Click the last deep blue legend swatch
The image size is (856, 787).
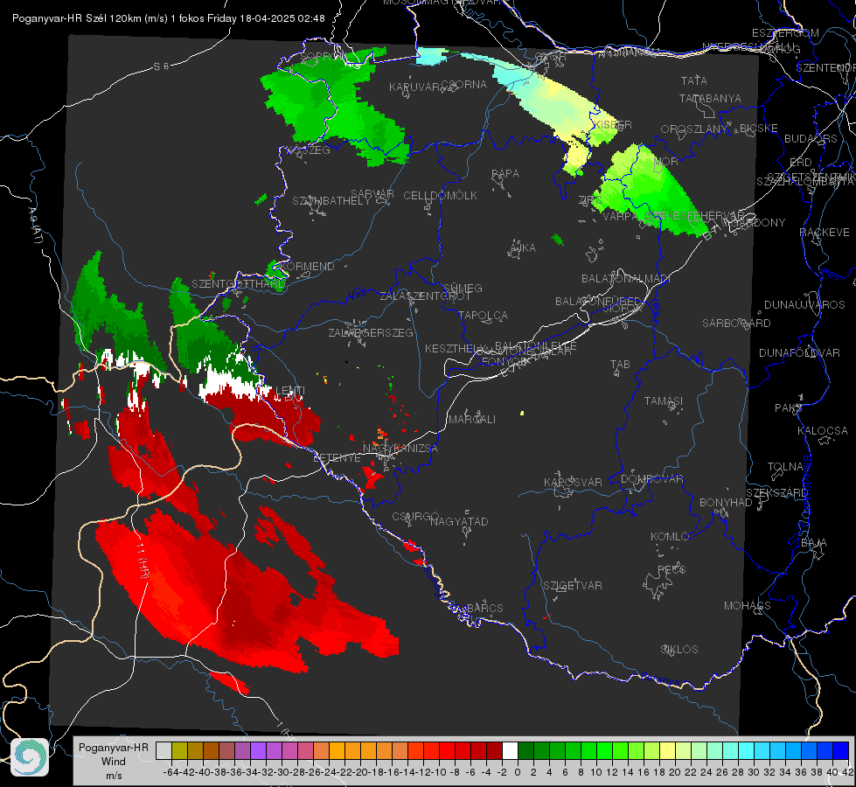841,750
